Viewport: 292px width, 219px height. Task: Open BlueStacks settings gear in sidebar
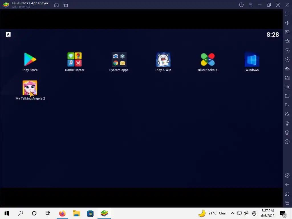point(287,175)
